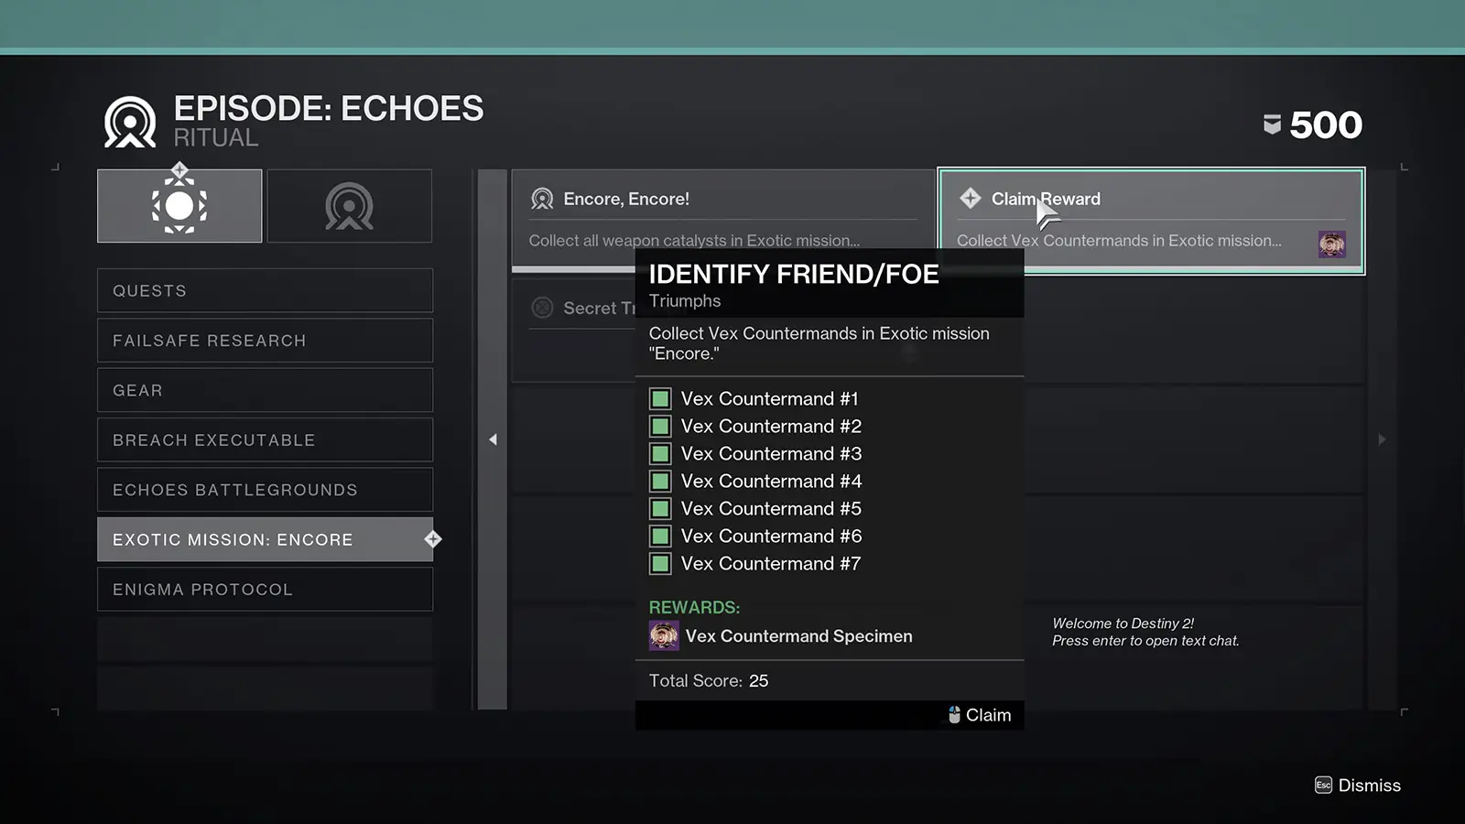Viewport: 1465px width, 824px height.
Task: Click the lock icon on the Secret Triumphs entry
Action: pyautogui.click(x=540, y=308)
